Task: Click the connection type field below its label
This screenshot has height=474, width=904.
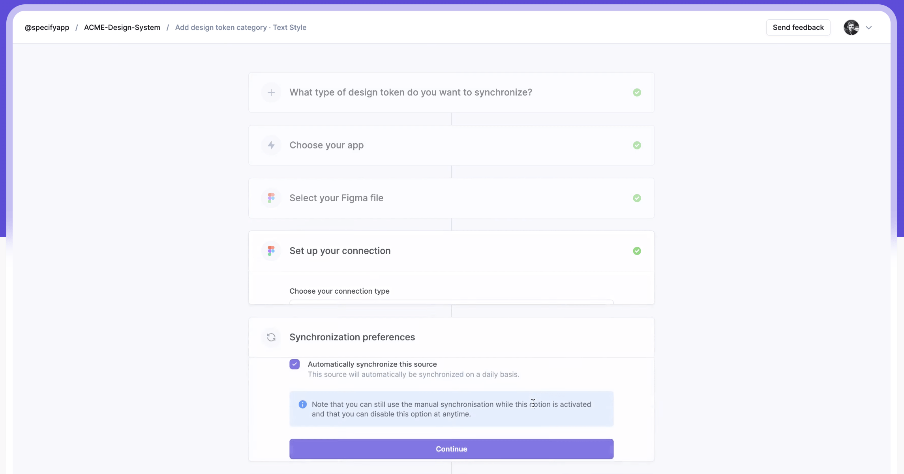Action: point(452,302)
